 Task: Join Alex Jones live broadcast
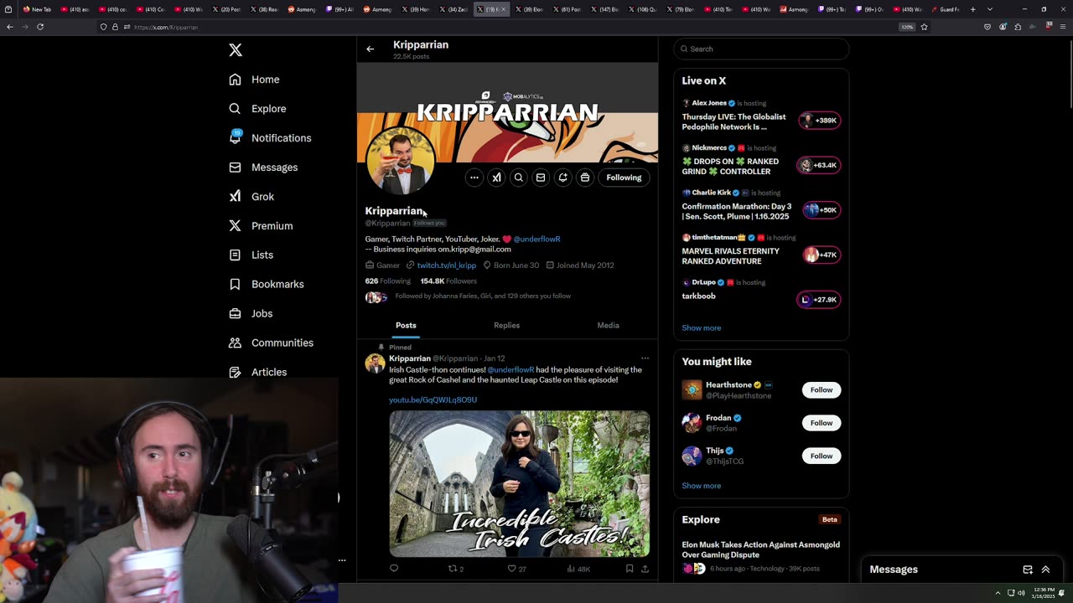click(x=761, y=116)
